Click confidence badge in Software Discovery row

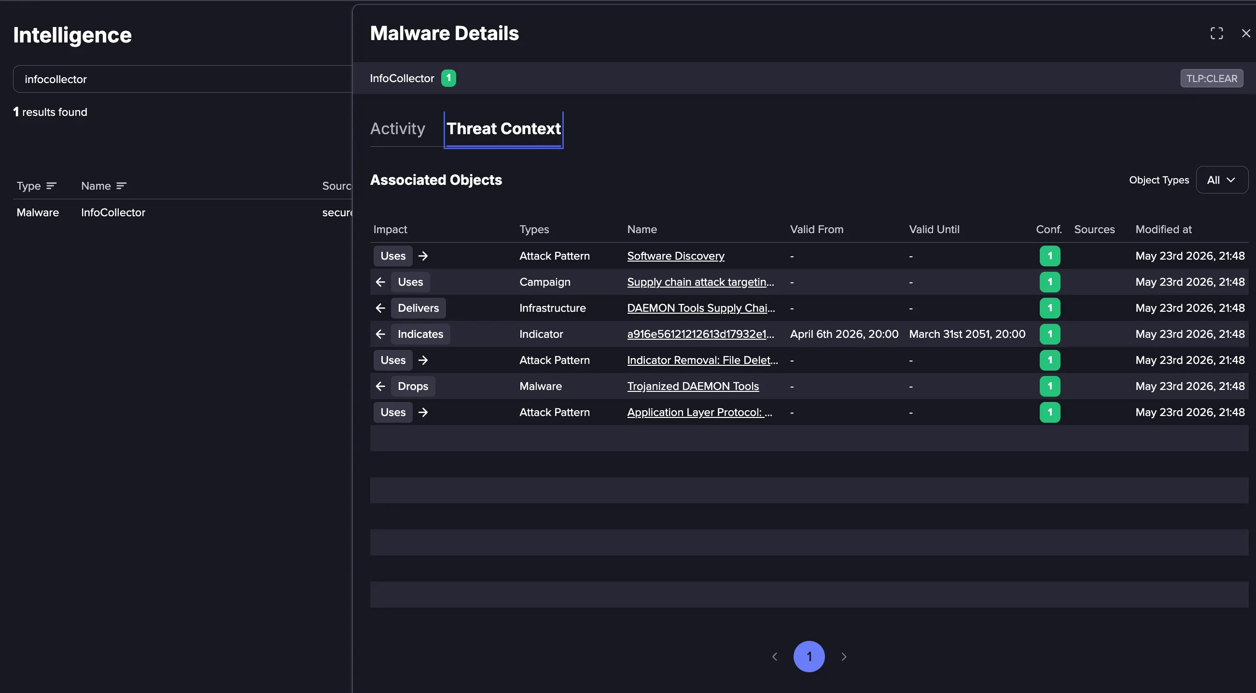coord(1050,256)
